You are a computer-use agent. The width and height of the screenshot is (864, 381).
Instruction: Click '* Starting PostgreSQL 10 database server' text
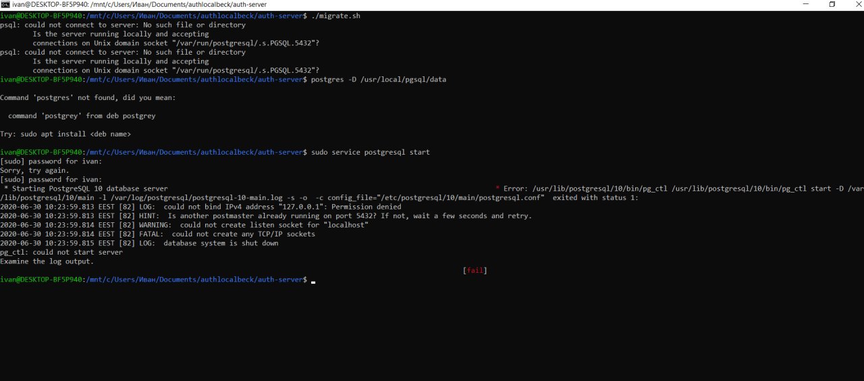coord(86,189)
